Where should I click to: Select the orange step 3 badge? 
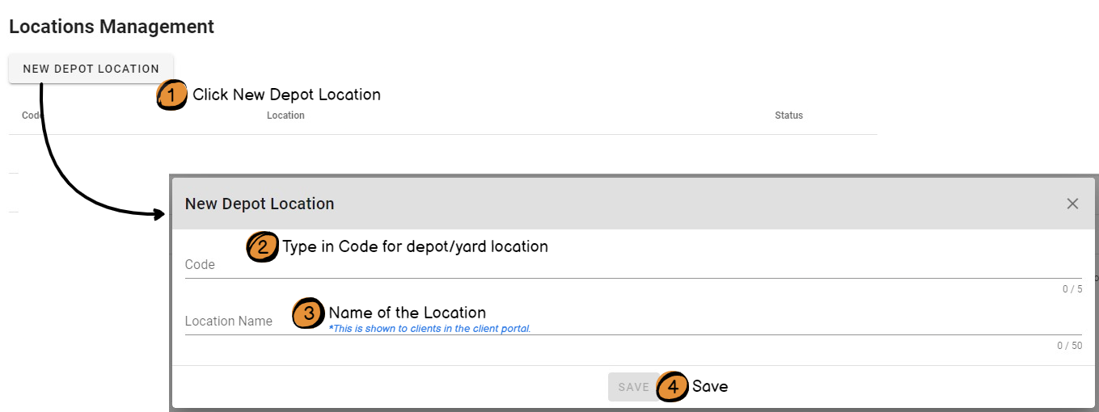[x=308, y=313]
